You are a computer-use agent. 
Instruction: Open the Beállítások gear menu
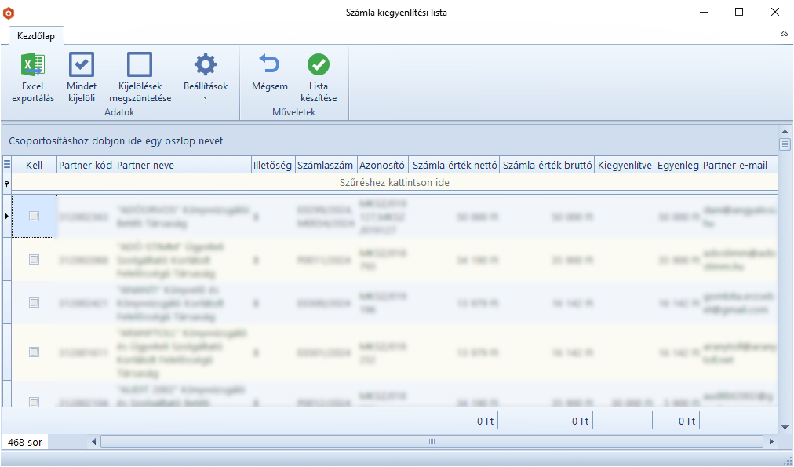(205, 64)
